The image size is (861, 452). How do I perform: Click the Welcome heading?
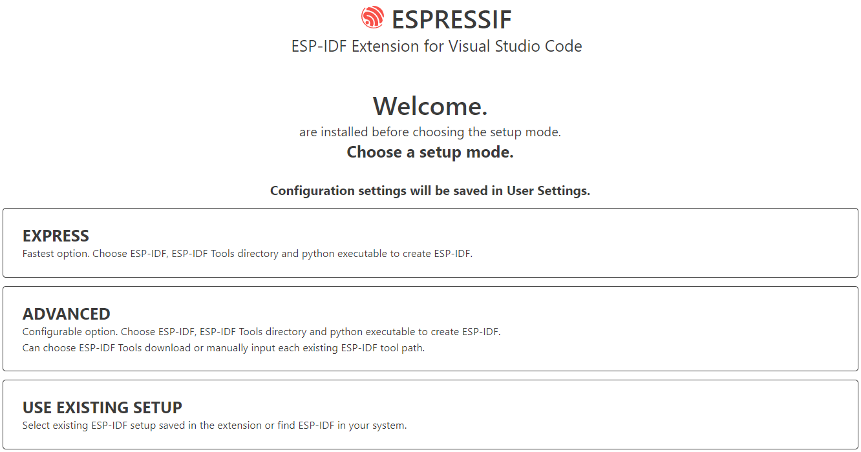click(430, 105)
